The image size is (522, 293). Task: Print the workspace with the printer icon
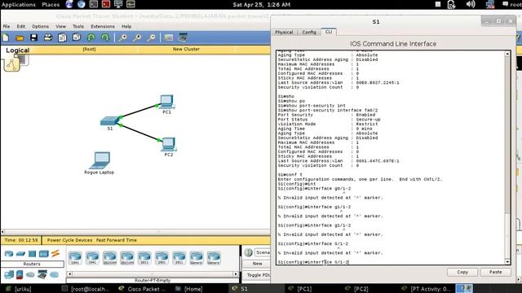[48, 37]
